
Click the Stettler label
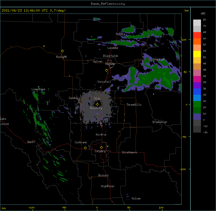159,59
